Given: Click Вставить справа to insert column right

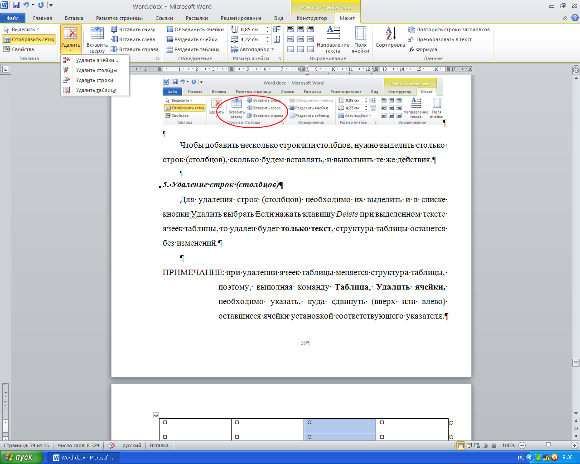Looking at the screenshot, I should click(135, 49).
